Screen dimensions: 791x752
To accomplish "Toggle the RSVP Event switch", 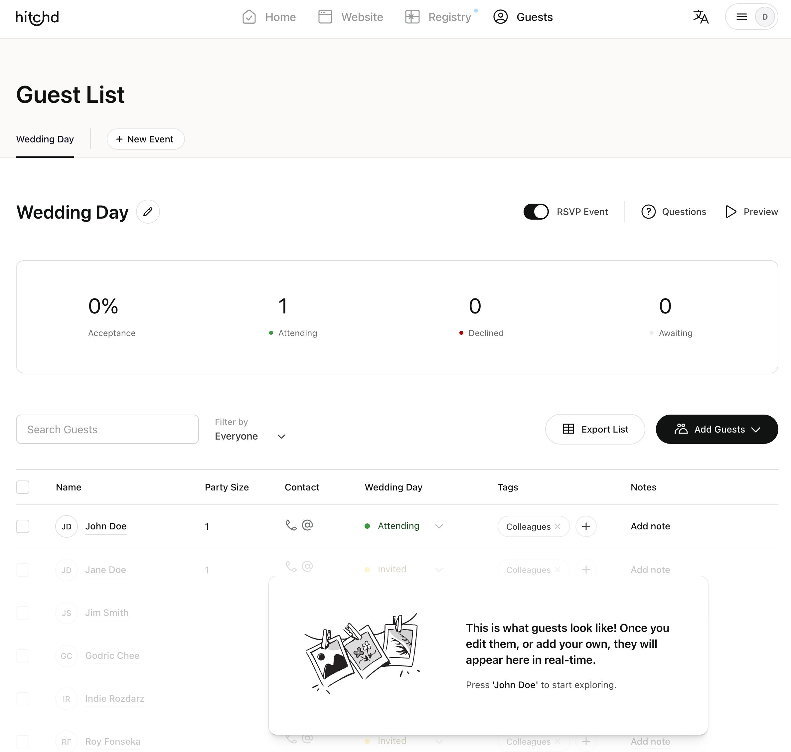I will point(536,212).
